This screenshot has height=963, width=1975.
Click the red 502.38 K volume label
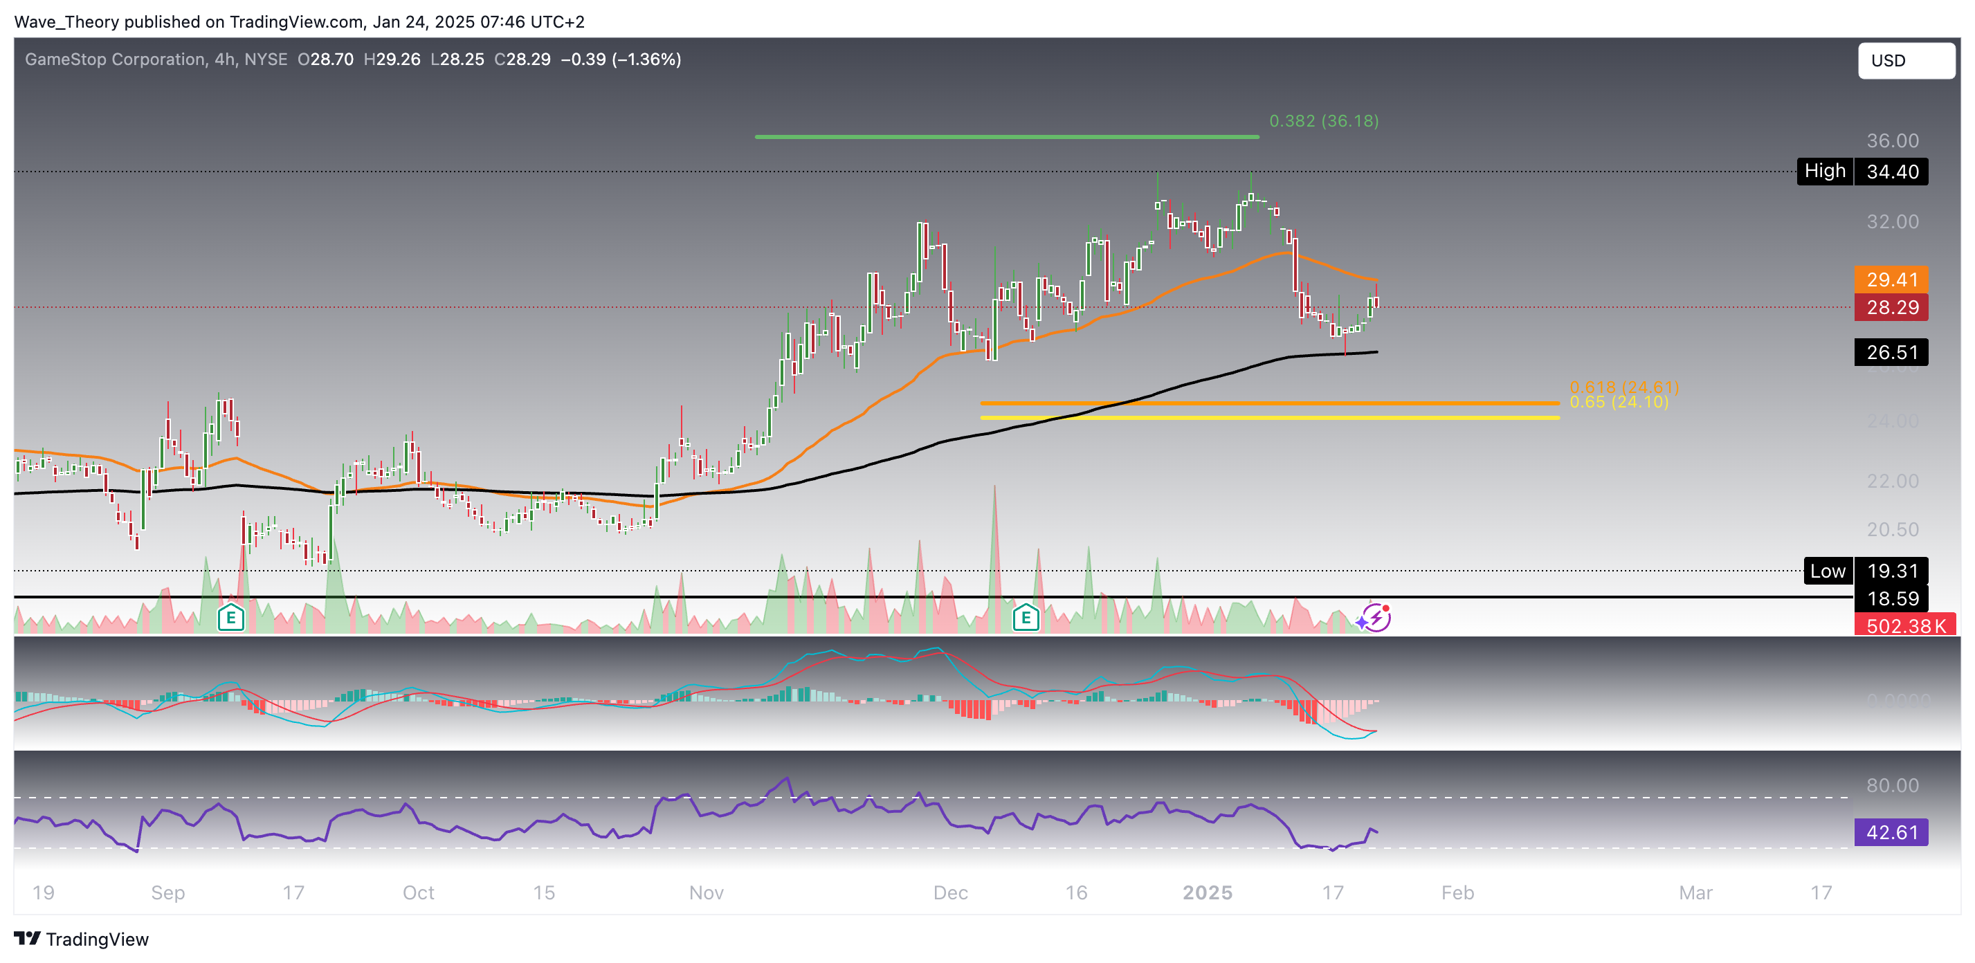1904,625
